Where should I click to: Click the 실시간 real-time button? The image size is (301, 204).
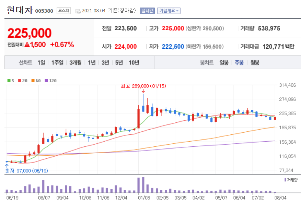(x=147, y=11)
